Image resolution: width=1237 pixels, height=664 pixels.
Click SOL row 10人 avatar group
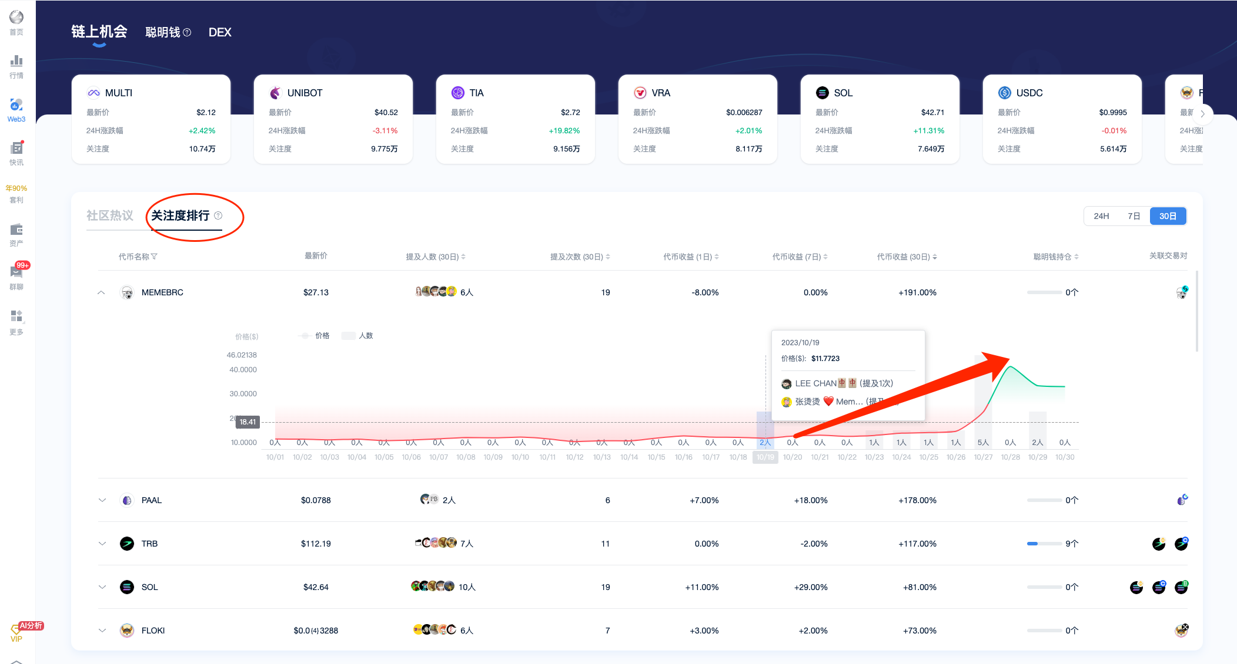[433, 586]
